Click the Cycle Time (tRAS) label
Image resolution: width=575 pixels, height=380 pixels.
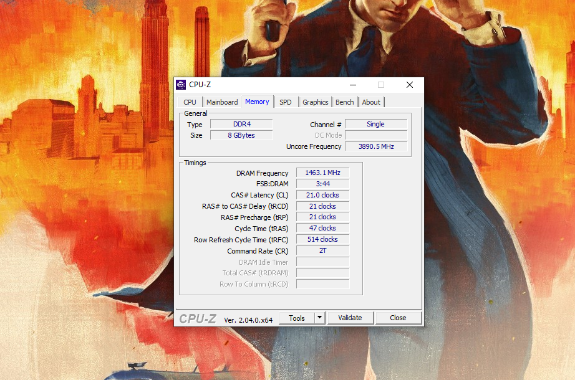261,229
